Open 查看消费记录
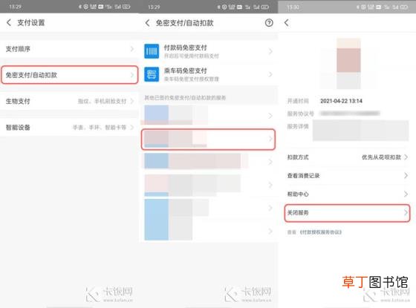This screenshot has height=308, width=416. 348,175
